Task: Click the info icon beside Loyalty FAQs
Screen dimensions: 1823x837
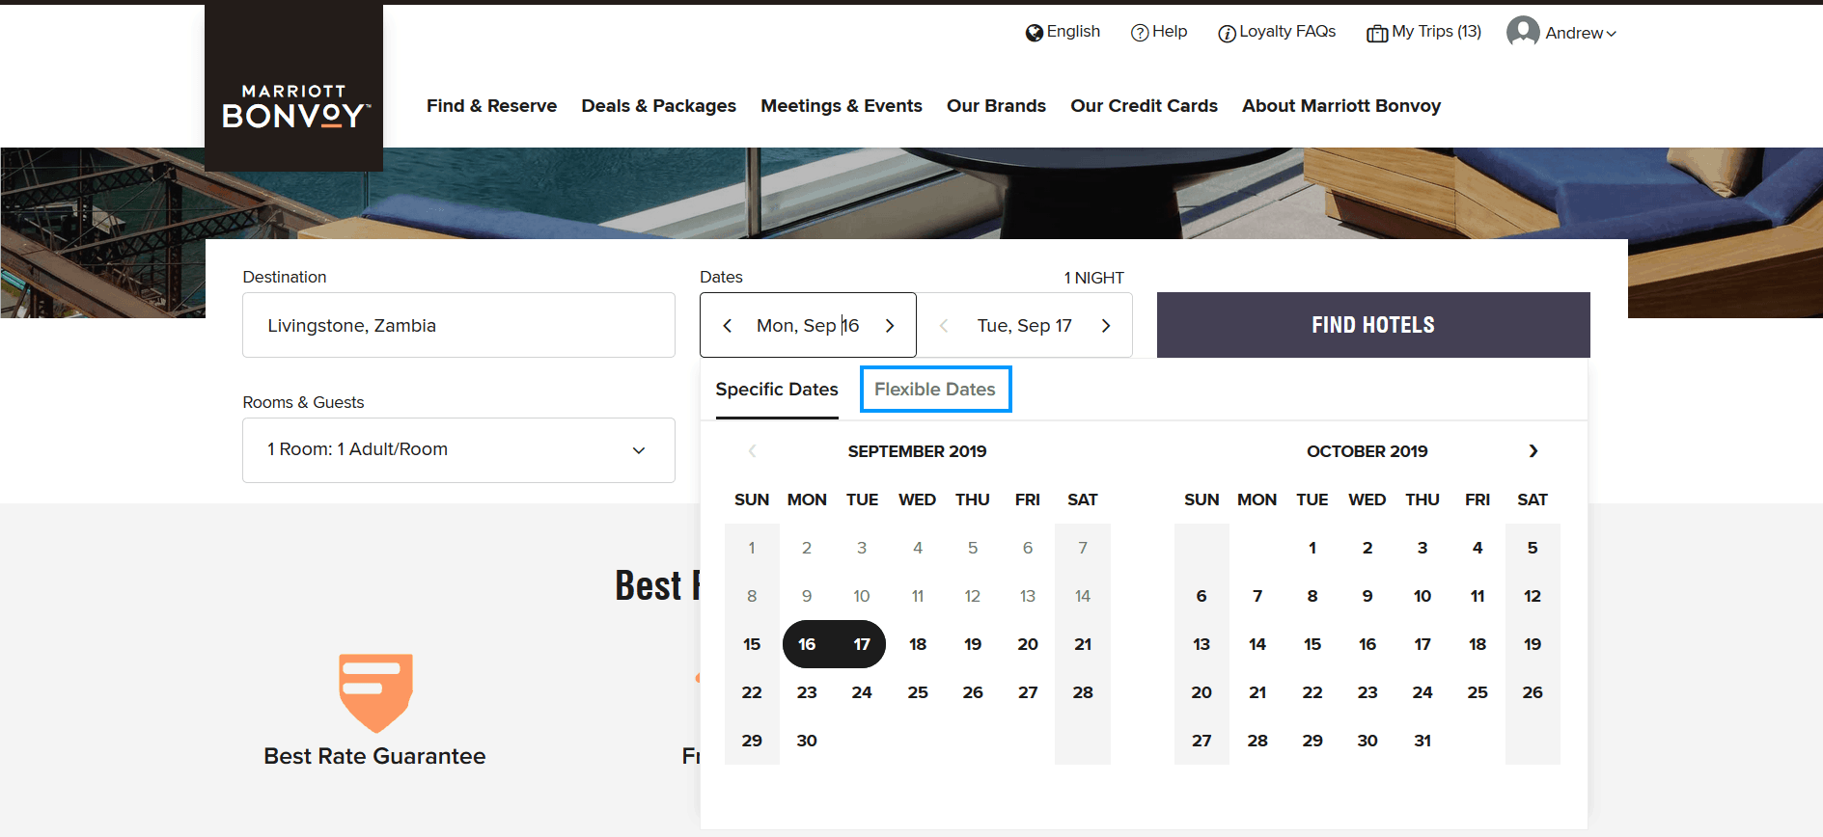Action: (x=1227, y=34)
